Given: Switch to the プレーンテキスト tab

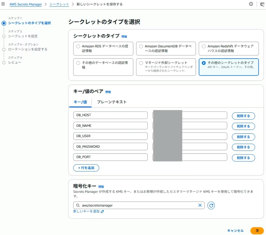Looking at the screenshot, I should [x=112, y=102].
